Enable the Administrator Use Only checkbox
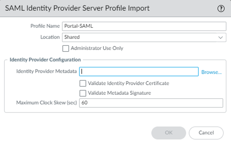The image size is (231, 145). pyautogui.click(x=66, y=49)
